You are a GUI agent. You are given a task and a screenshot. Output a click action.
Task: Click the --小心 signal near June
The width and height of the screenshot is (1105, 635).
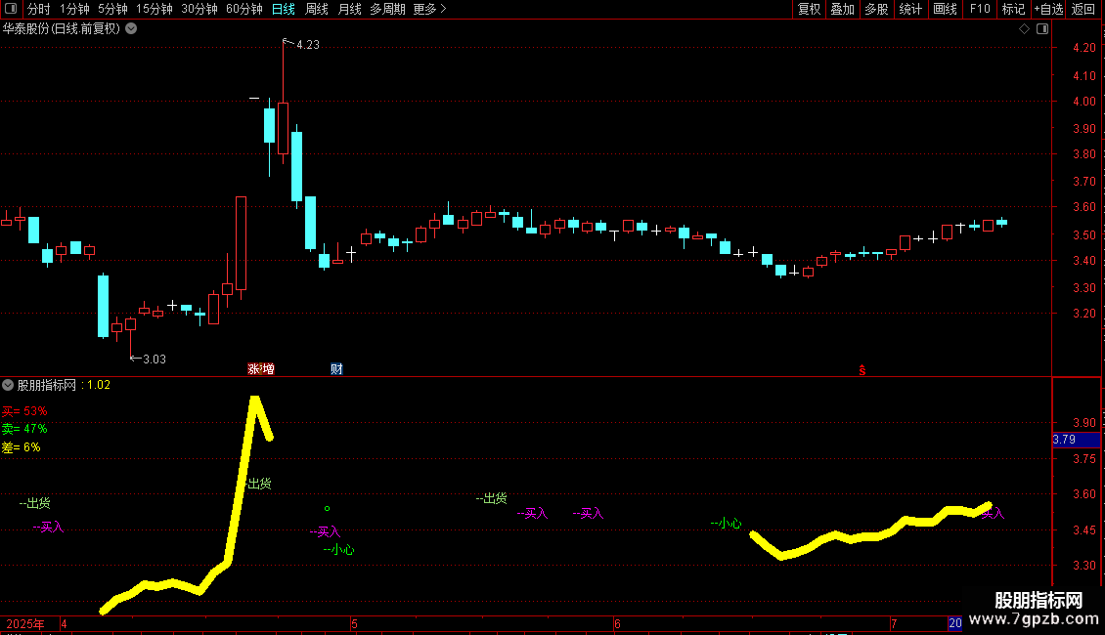(x=726, y=523)
